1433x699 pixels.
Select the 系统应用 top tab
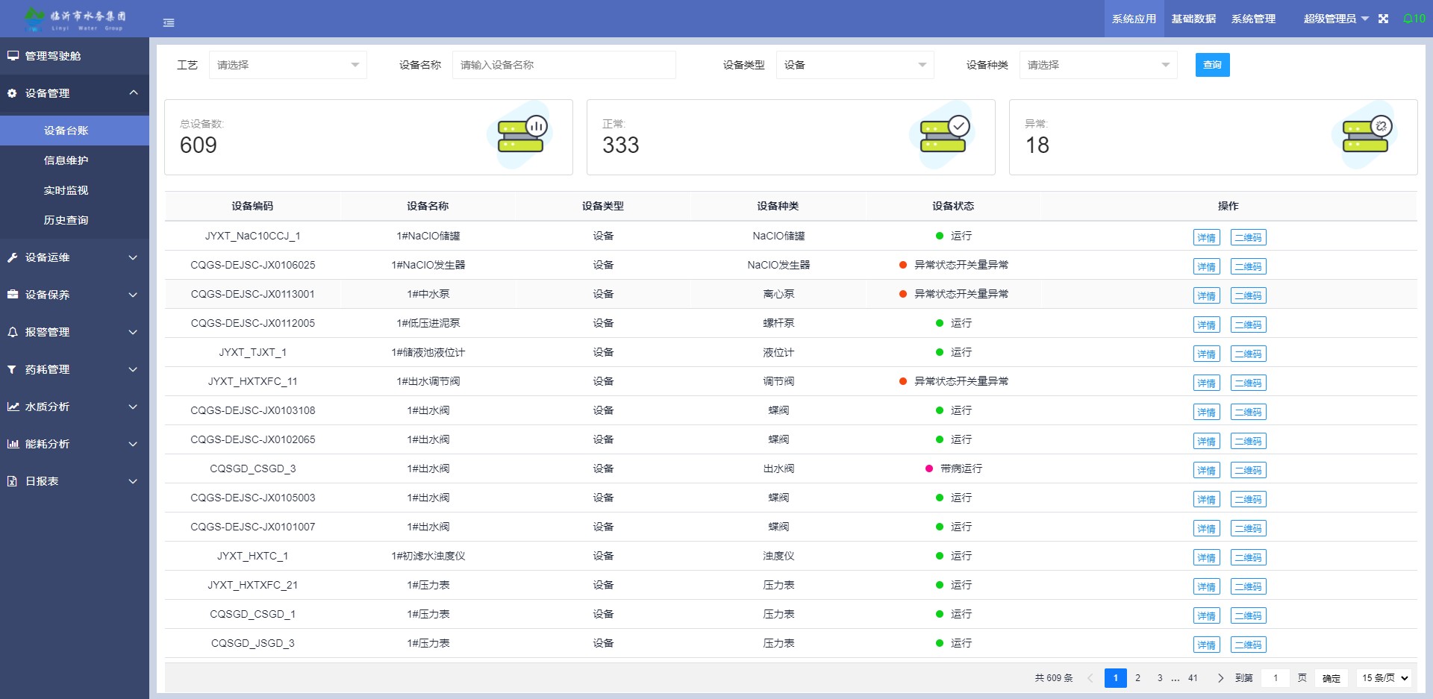coord(1134,19)
